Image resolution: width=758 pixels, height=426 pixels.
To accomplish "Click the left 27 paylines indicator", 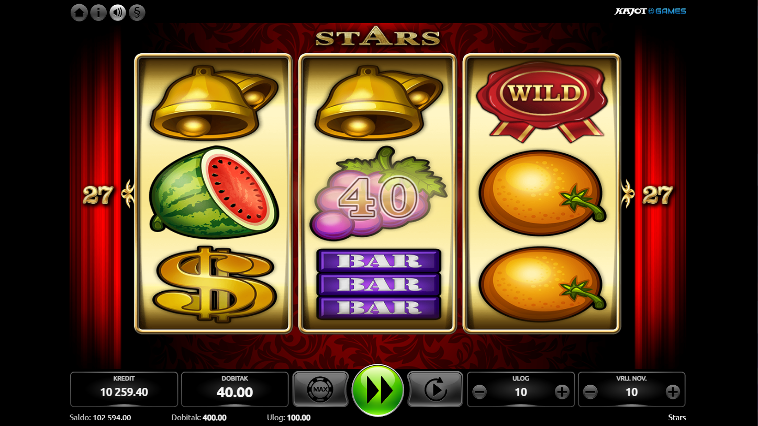I will (x=98, y=195).
